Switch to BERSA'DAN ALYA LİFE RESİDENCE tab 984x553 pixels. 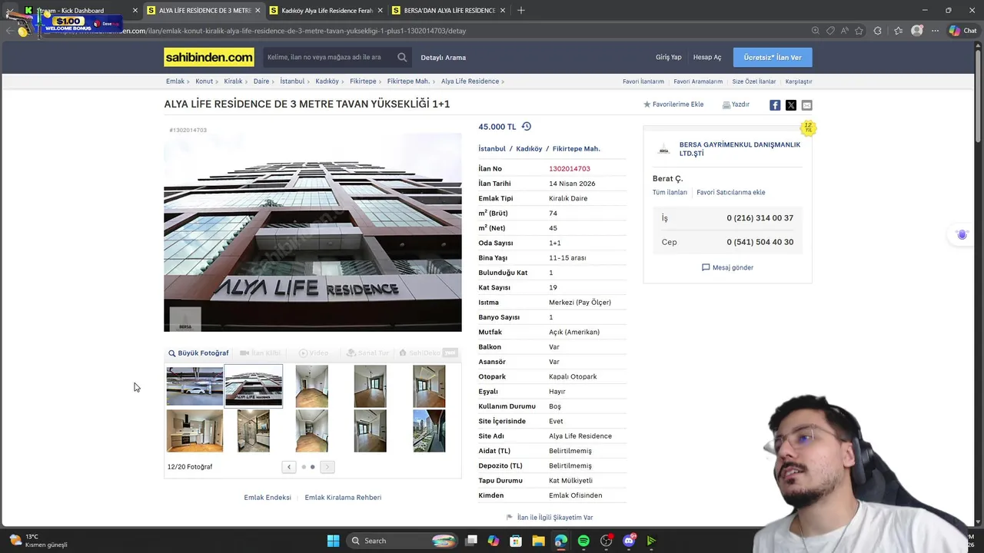click(x=448, y=10)
